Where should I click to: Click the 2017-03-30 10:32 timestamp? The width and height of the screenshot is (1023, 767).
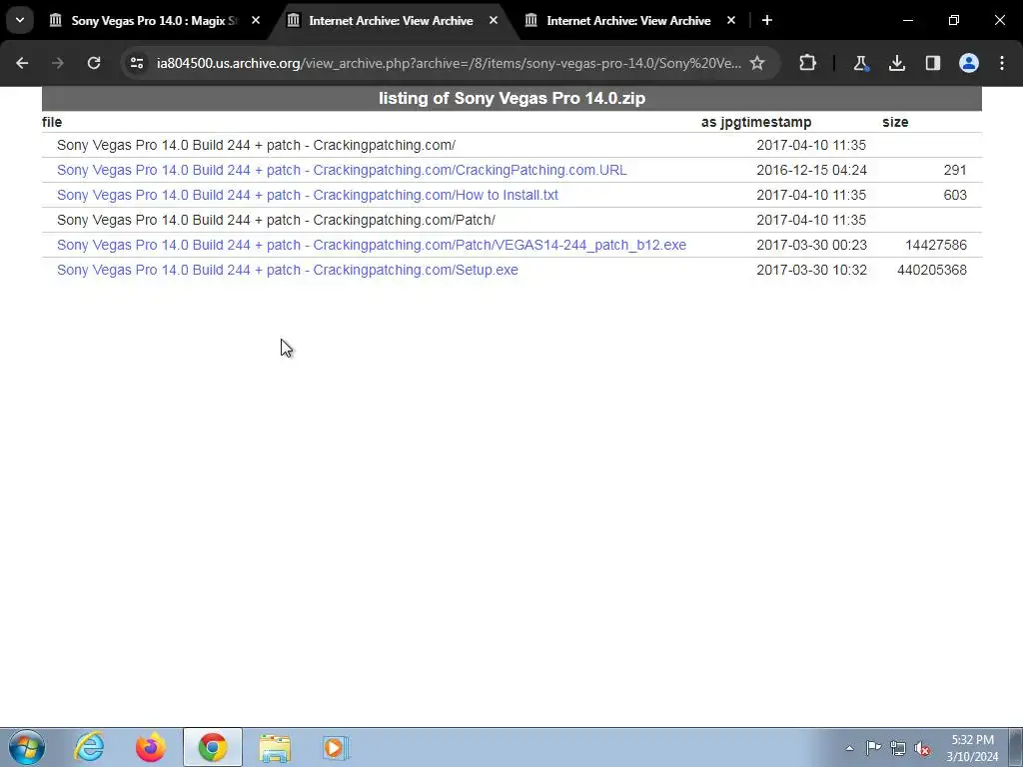(x=811, y=270)
